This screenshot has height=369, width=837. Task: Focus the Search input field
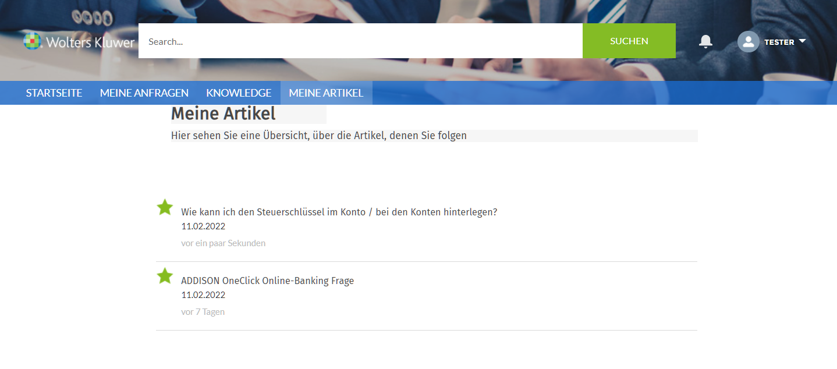click(360, 41)
